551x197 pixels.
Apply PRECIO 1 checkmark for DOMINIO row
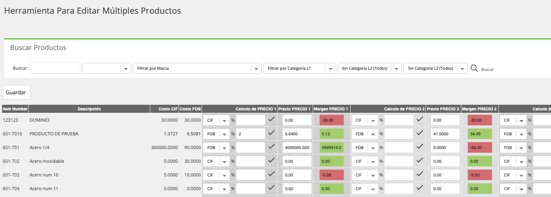coord(271,119)
